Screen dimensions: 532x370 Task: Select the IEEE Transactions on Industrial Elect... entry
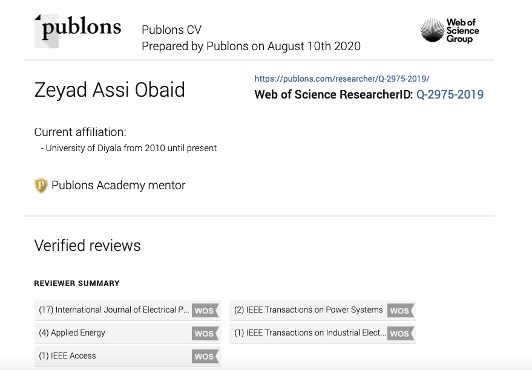(x=323, y=333)
